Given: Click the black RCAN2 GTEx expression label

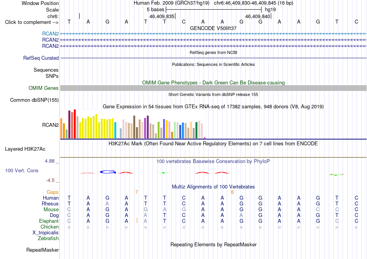Looking at the screenshot, I should point(50,125).
